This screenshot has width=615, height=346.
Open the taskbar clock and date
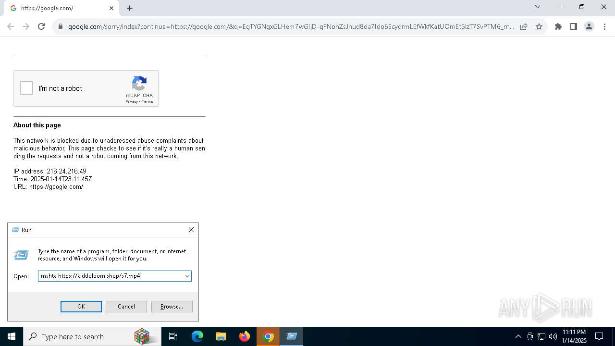[x=574, y=336]
